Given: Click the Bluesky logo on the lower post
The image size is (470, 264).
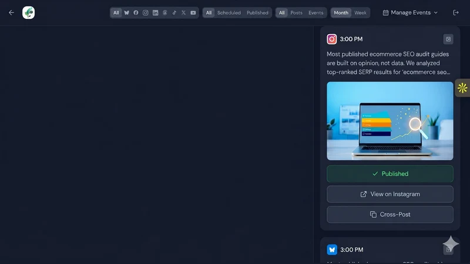Looking at the screenshot, I should pyautogui.click(x=332, y=250).
